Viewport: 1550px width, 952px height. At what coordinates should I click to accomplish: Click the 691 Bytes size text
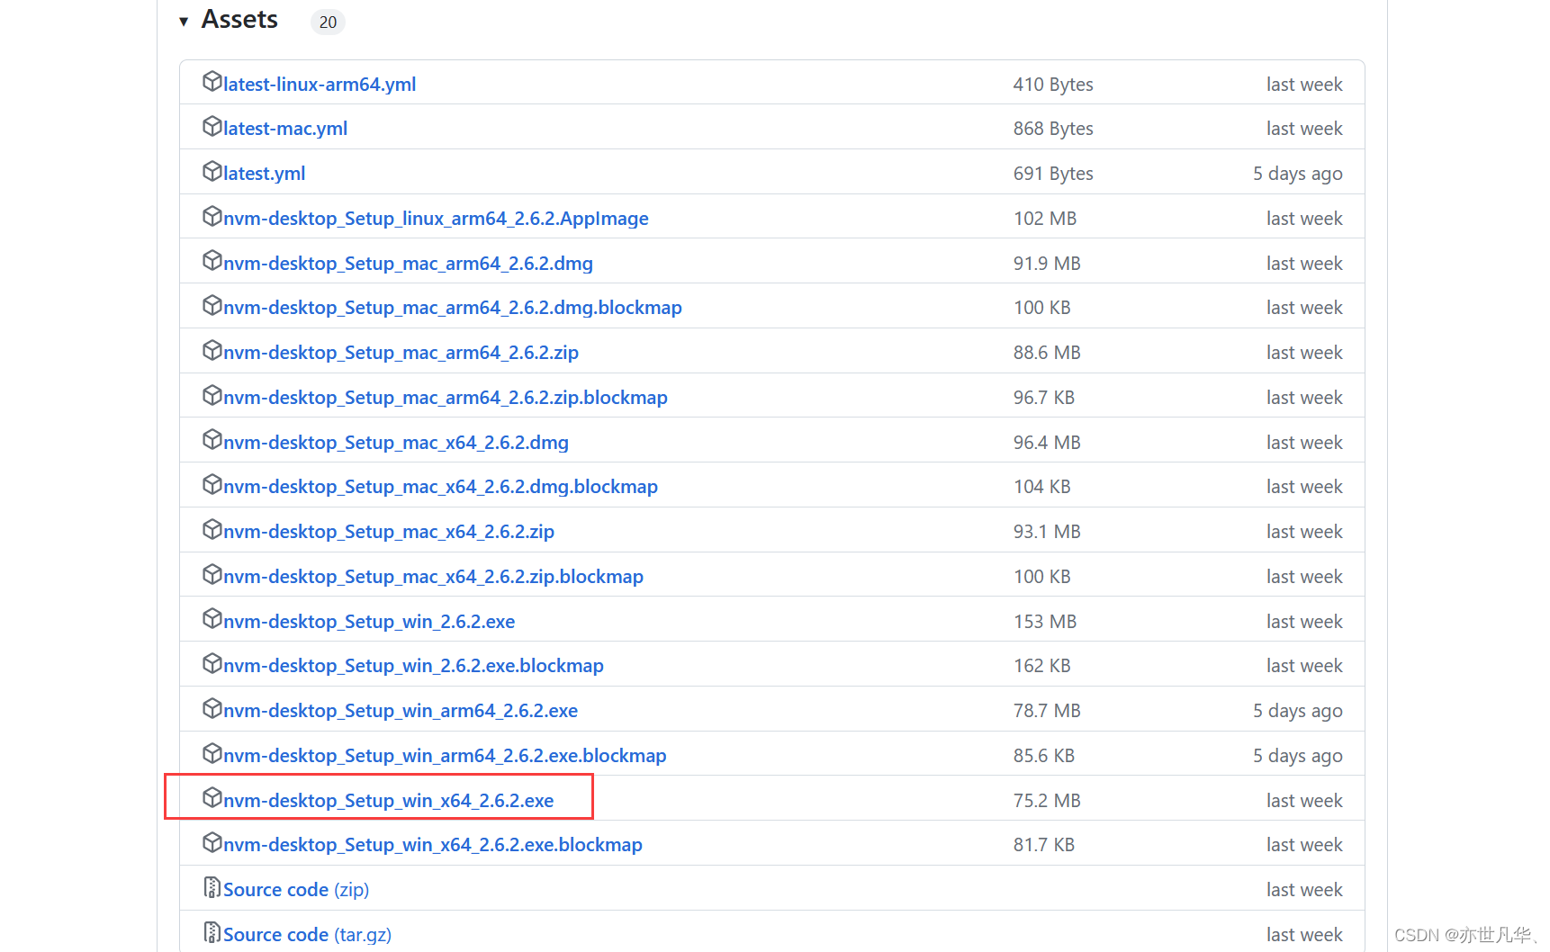point(1053,174)
